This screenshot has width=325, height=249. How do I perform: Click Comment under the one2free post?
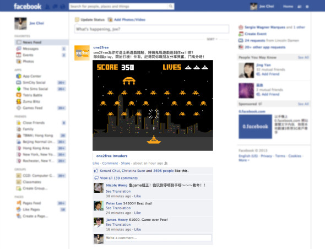(110, 163)
